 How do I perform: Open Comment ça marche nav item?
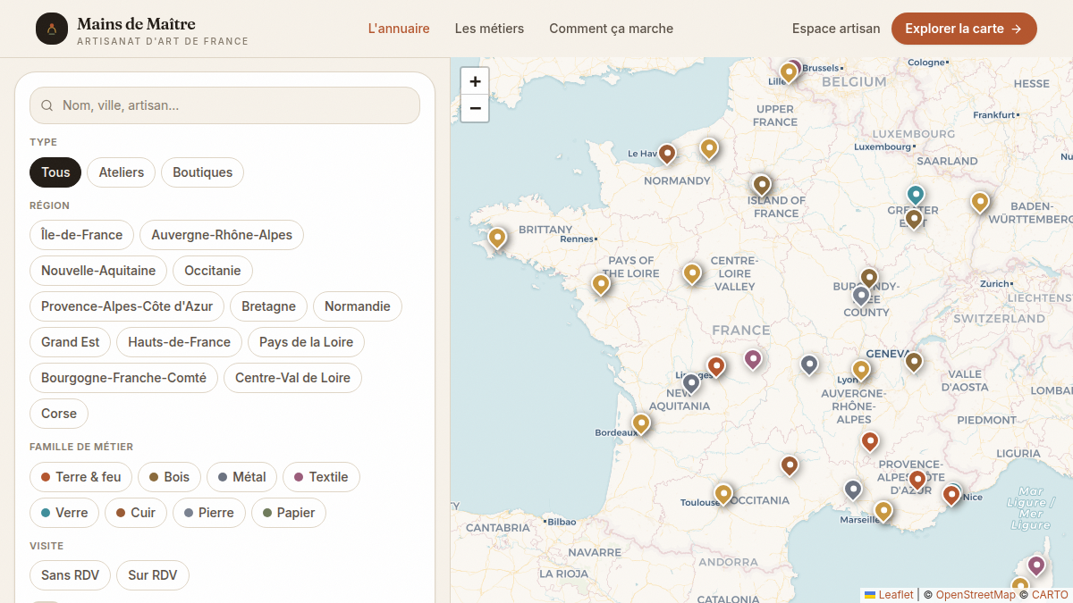611,29
